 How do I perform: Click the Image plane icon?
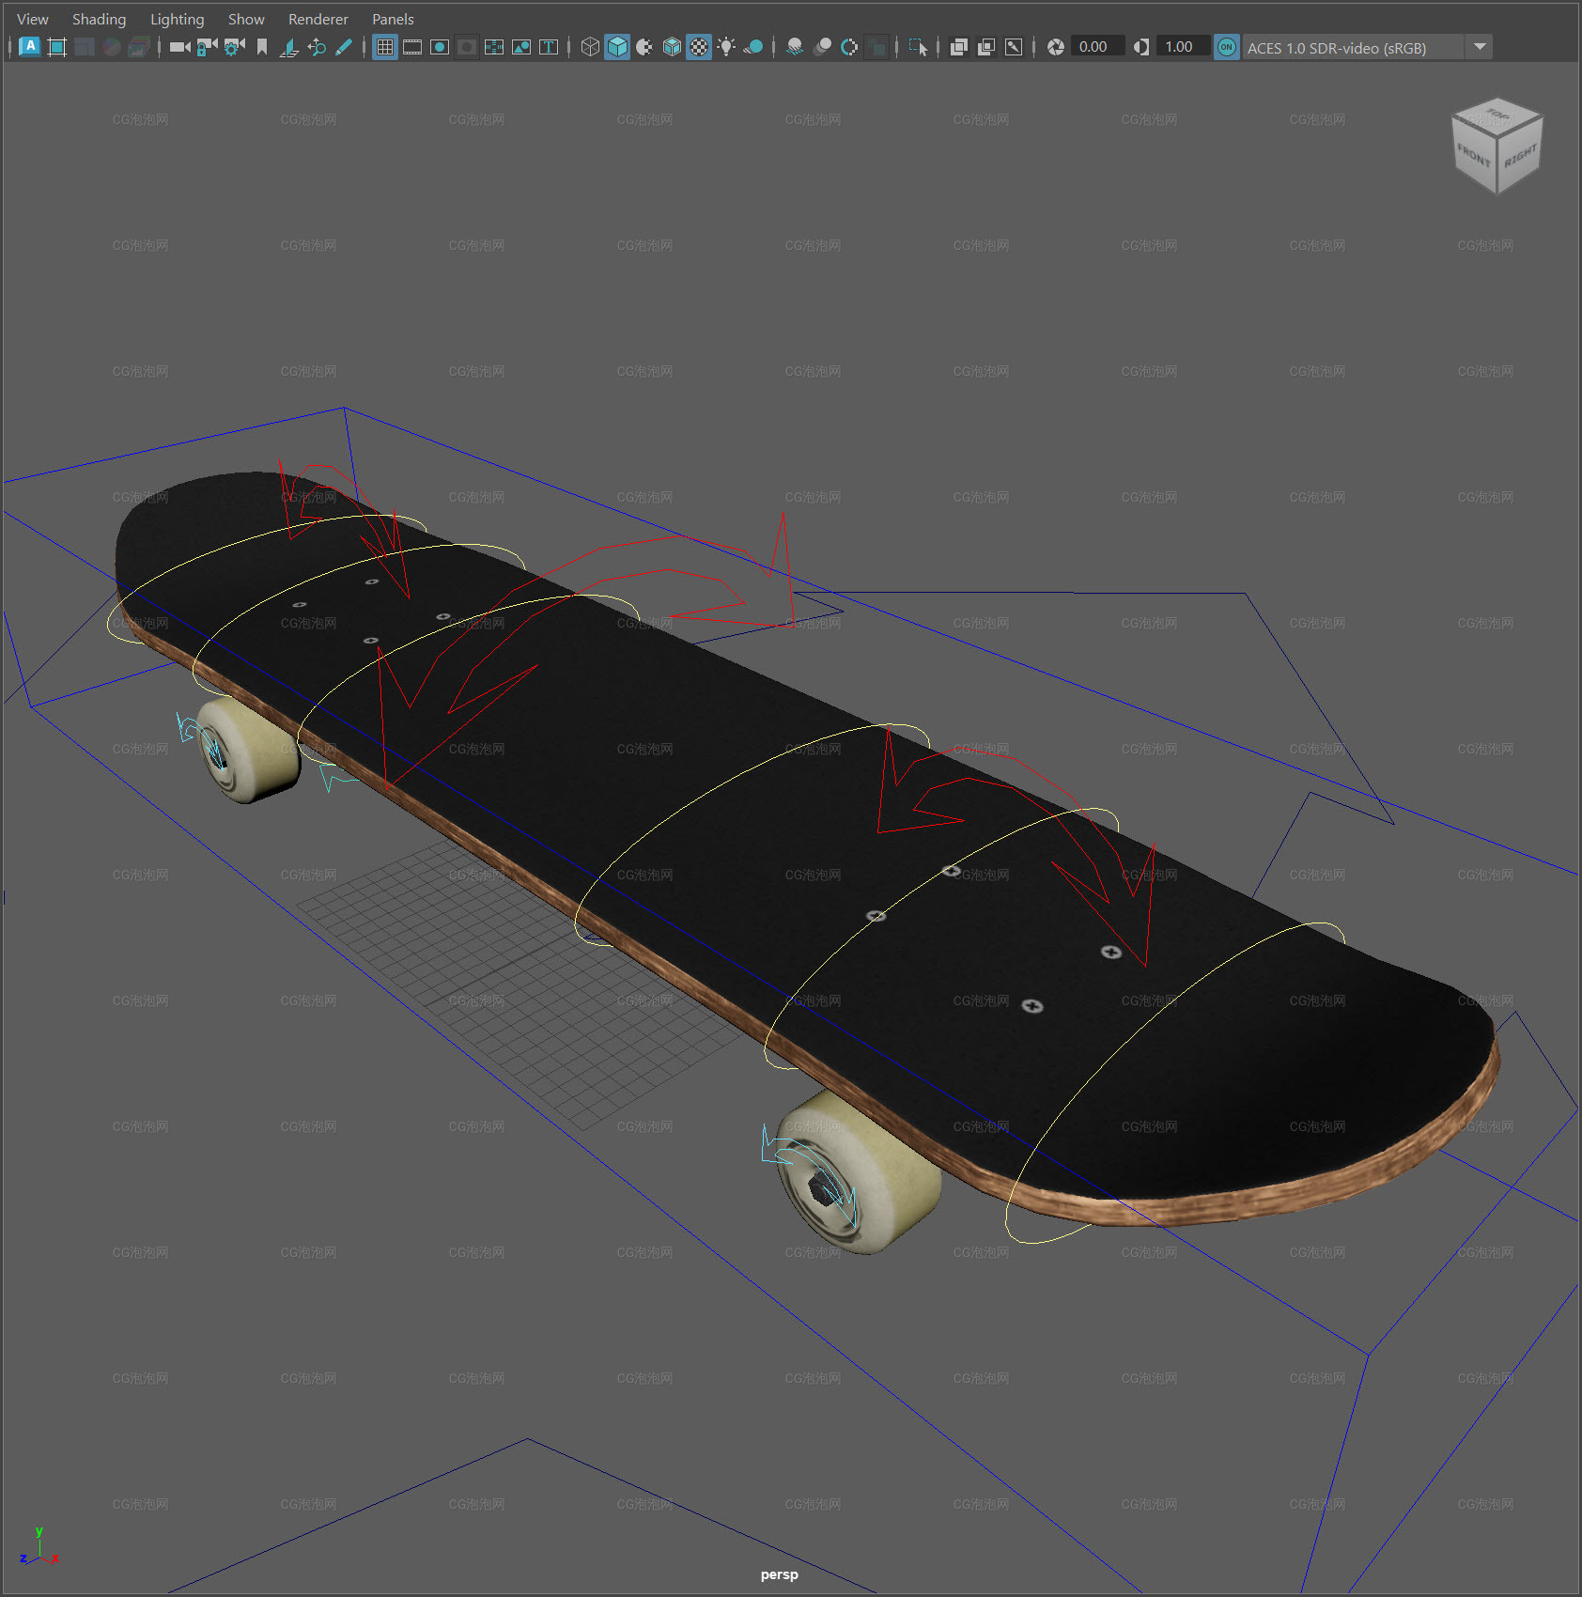pyautogui.click(x=289, y=47)
